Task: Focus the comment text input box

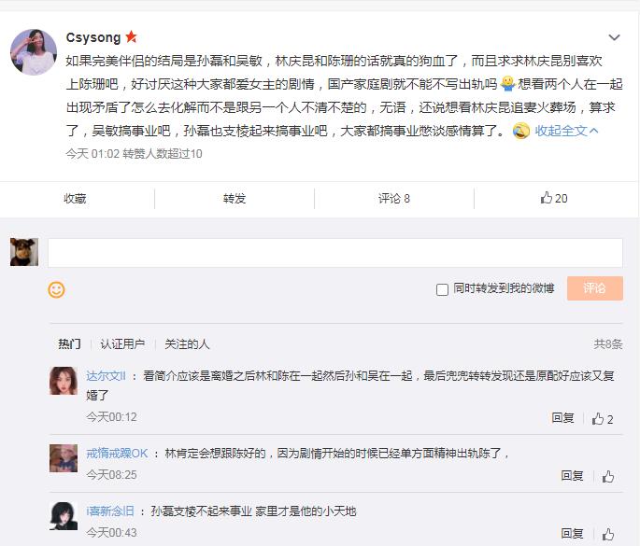Action: (334, 253)
